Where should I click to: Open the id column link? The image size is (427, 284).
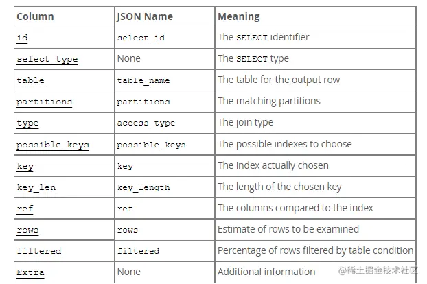click(22, 38)
